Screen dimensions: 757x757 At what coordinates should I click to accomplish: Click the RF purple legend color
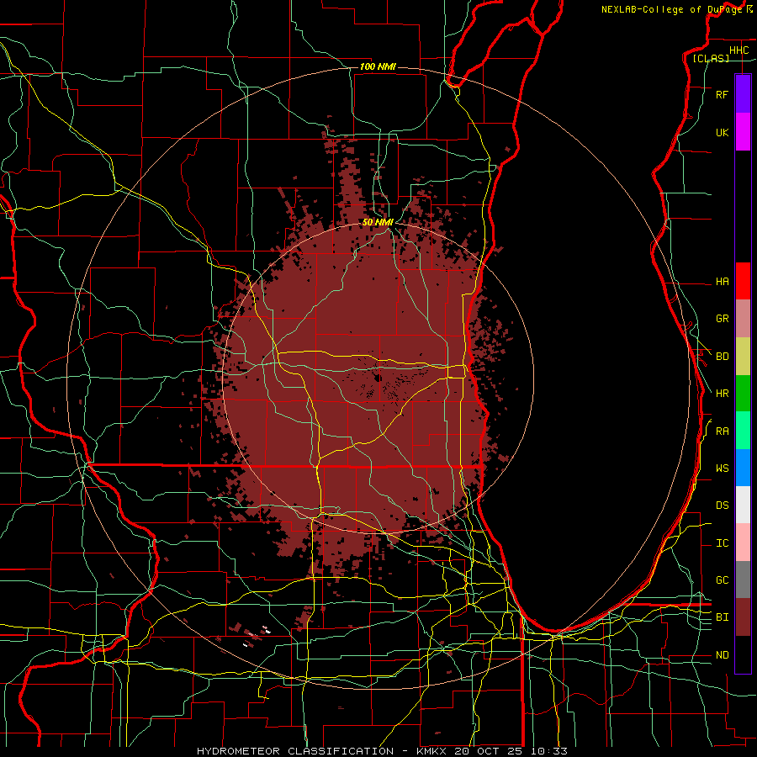tap(743, 94)
